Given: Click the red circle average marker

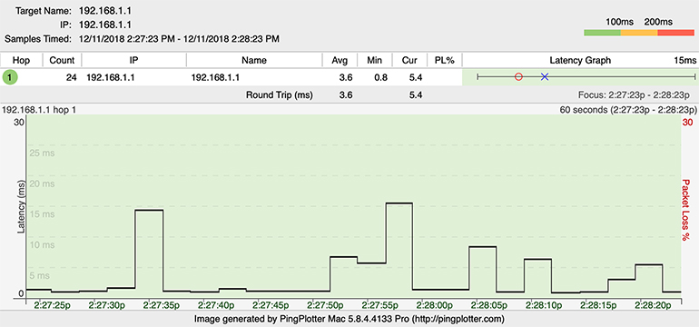Looking at the screenshot, I should tap(518, 76).
